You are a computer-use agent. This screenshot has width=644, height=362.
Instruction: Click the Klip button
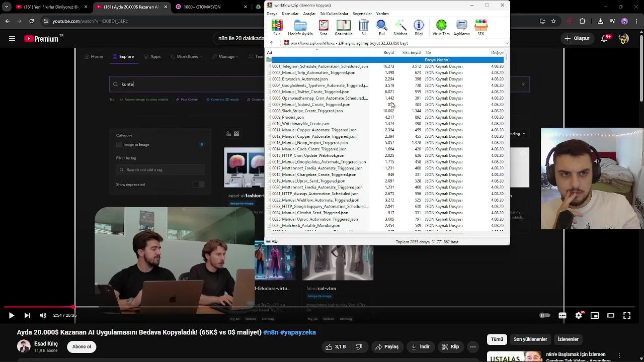tap(450, 347)
